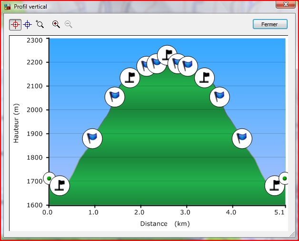
Task: Select the blue flag near 2050 m on descent
Action: (219, 97)
